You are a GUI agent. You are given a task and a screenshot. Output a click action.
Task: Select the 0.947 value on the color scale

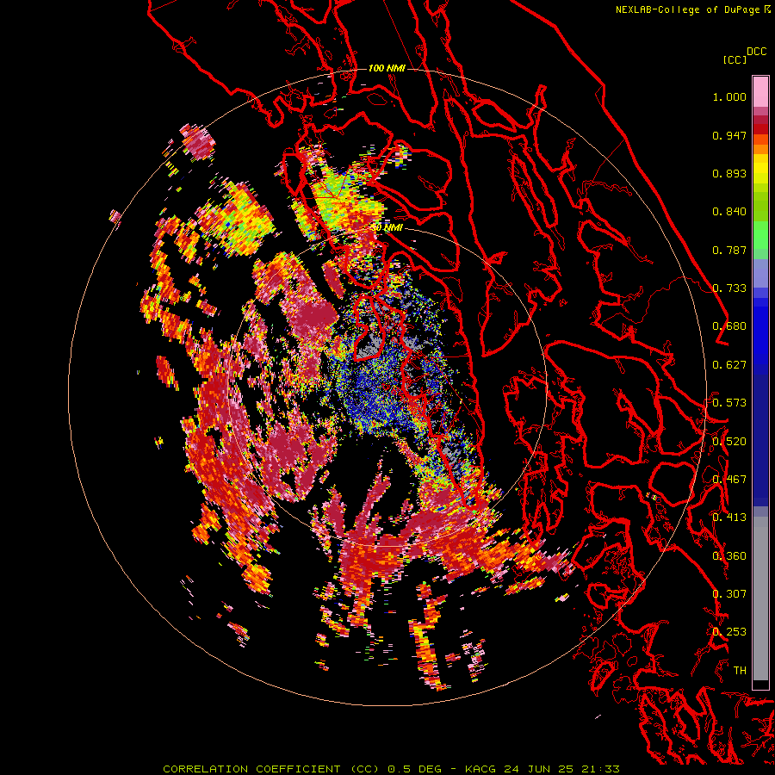(x=729, y=135)
